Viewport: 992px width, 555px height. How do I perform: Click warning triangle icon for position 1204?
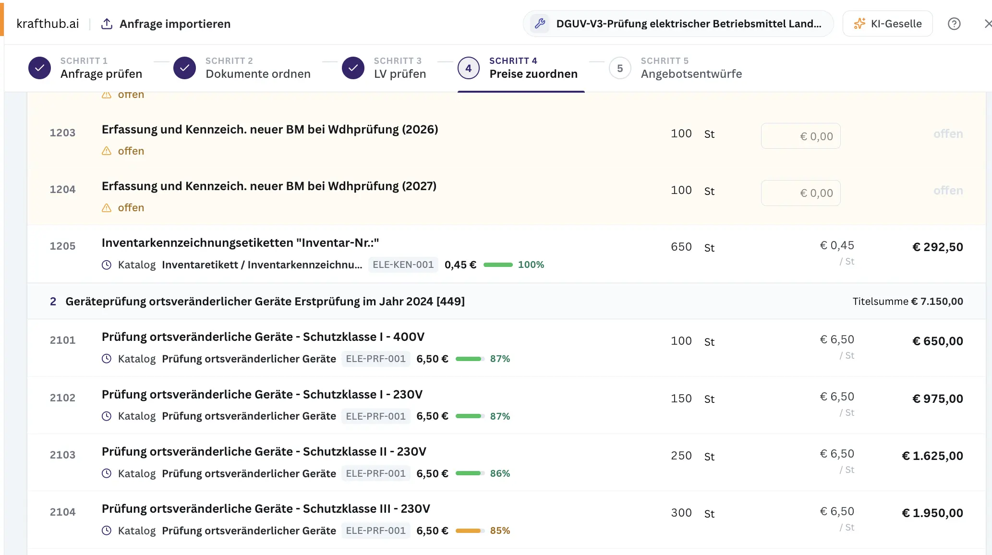(x=107, y=207)
